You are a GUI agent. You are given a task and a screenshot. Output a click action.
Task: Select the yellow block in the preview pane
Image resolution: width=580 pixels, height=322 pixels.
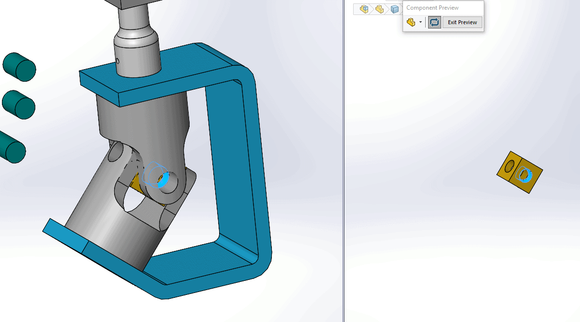click(x=520, y=172)
